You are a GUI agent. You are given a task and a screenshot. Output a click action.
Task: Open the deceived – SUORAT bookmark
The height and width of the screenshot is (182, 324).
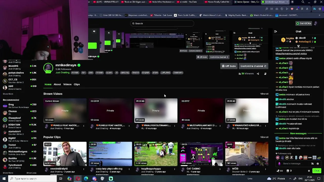pyautogui.click(x=286, y=15)
